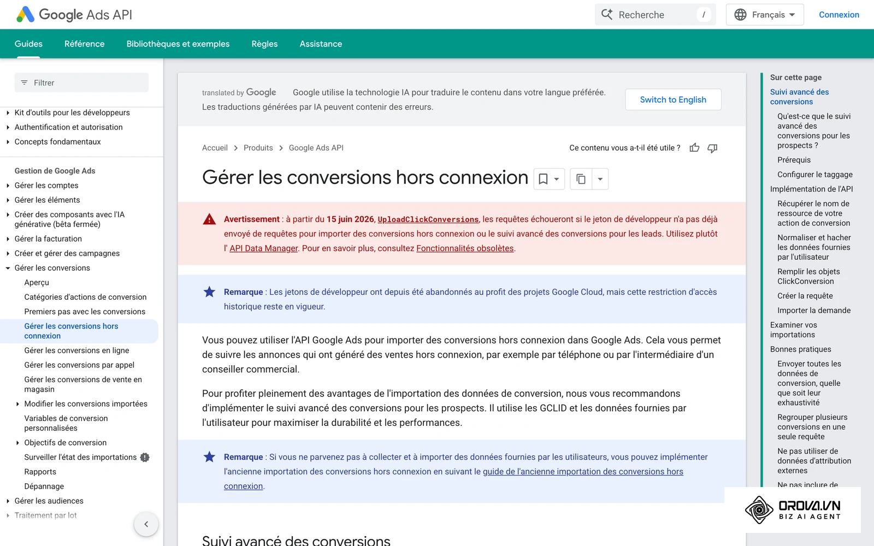Open the Assistance tab

(321, 44)
